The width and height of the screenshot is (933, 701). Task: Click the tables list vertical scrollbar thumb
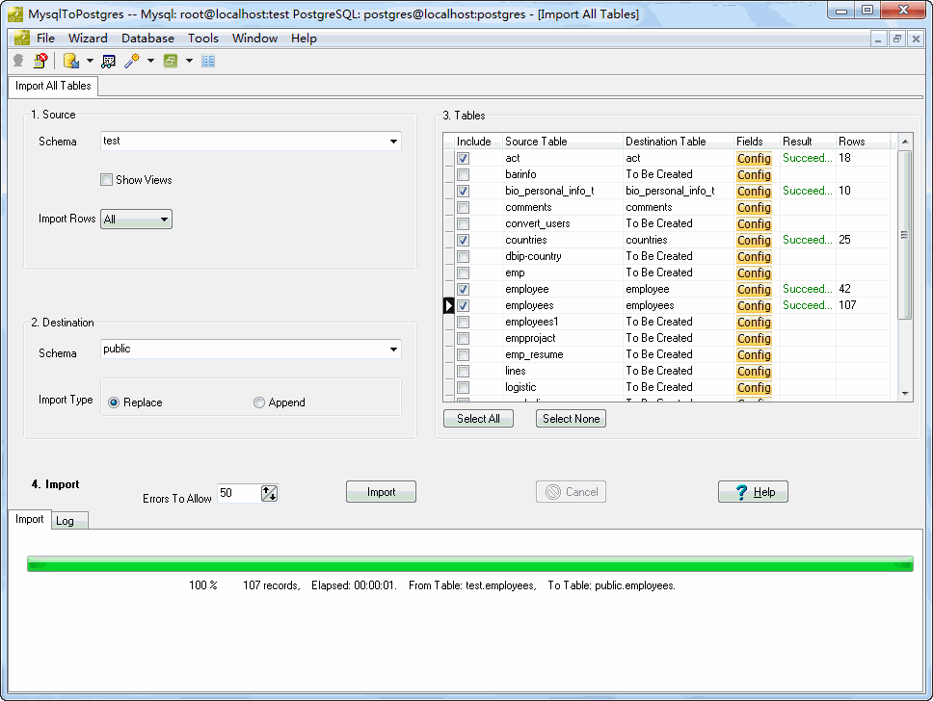click(x=904, y=235)
